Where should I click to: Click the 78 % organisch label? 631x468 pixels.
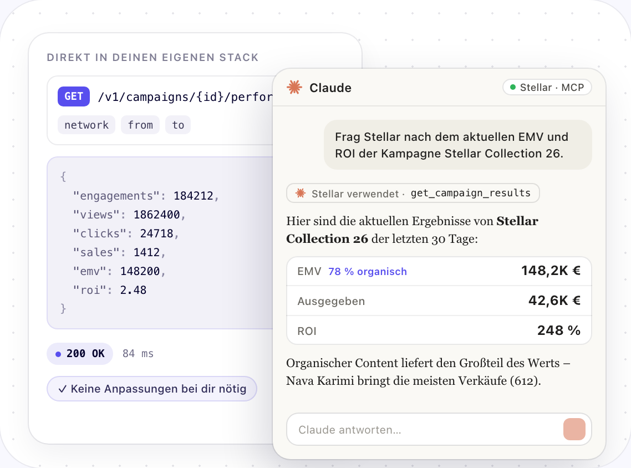[368, 272]
